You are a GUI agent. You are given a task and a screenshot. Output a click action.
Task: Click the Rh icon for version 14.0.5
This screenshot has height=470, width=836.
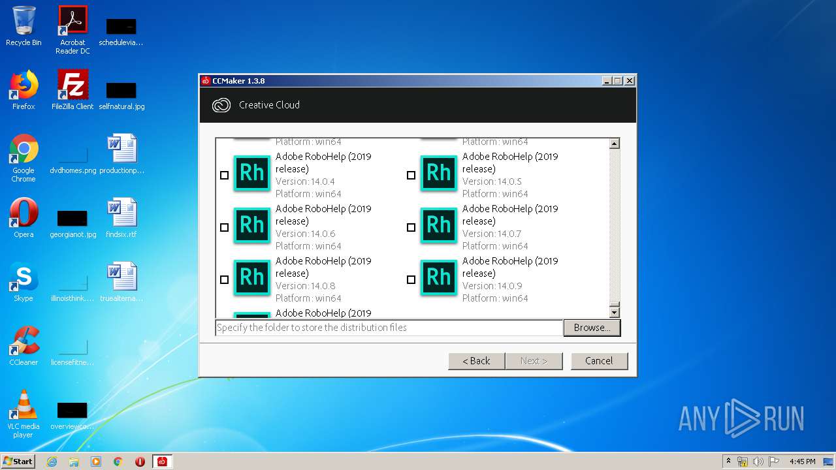pyautogui.click(x=439, y=173)
